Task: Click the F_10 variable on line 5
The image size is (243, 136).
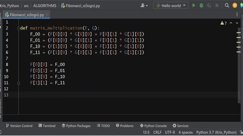Action: pos(35,46)
